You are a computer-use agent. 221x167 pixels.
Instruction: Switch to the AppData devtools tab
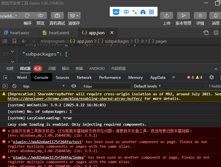coord(158,78)
